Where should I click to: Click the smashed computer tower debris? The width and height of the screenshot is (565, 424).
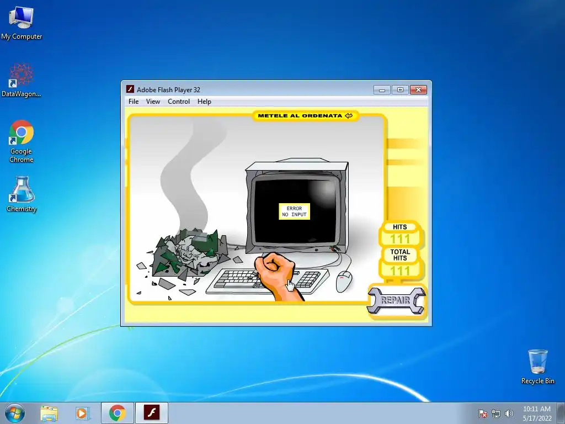[189, 254]
